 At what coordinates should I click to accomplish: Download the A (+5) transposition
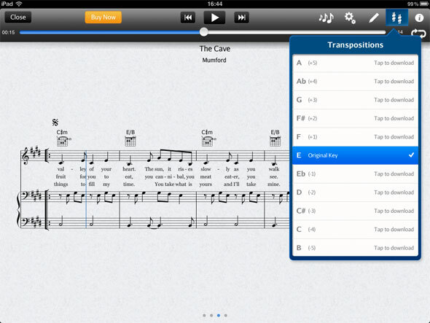click(355, 63)
